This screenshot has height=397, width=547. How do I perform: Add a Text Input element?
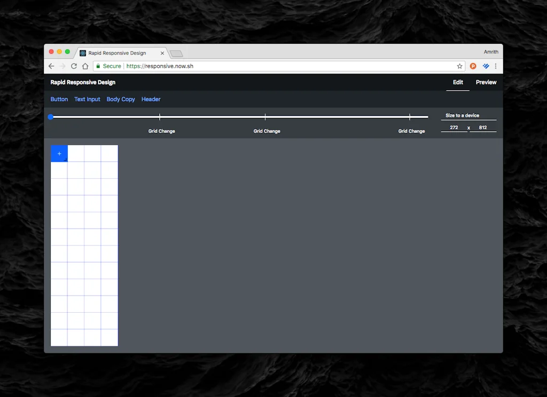[x=87, y=99]
